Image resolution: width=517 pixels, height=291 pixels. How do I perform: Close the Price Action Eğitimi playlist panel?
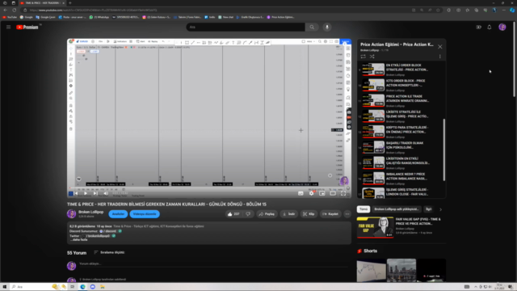click(439, 47)
